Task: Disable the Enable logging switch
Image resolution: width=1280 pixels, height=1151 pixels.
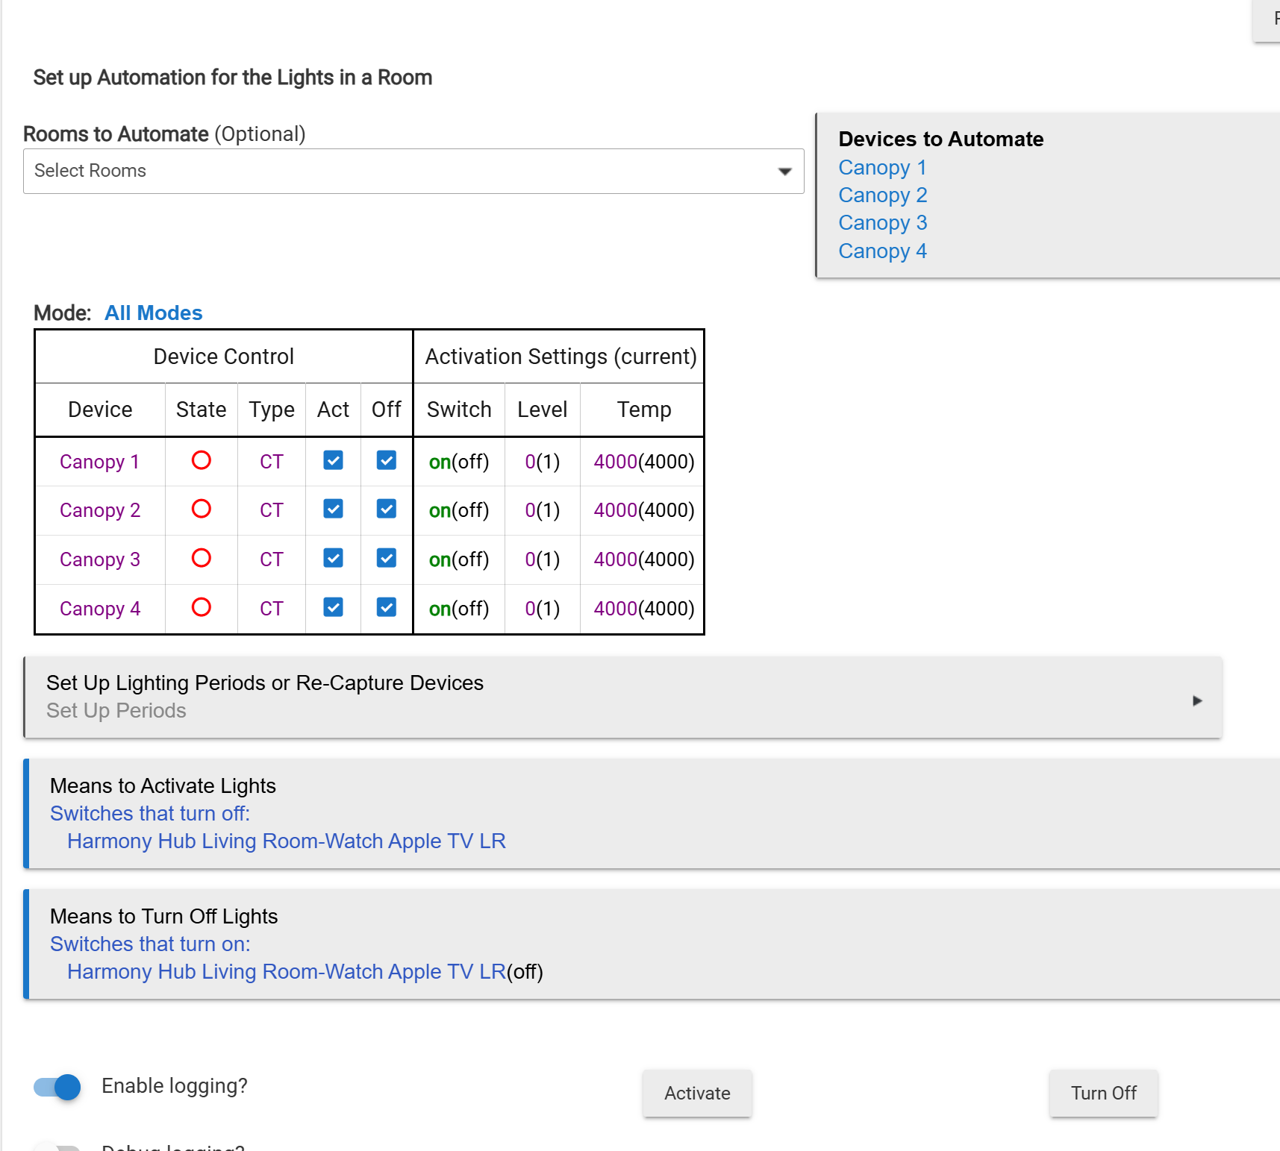Action: click(x=57, y=1087)
